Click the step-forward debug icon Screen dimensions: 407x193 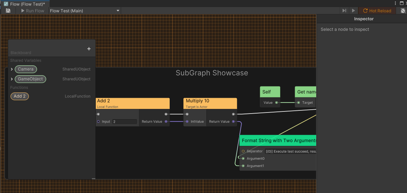344,11
